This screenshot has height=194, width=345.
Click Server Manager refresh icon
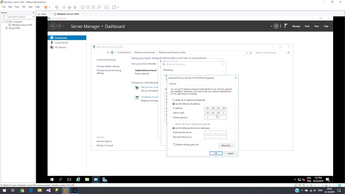tap(276, 26)
